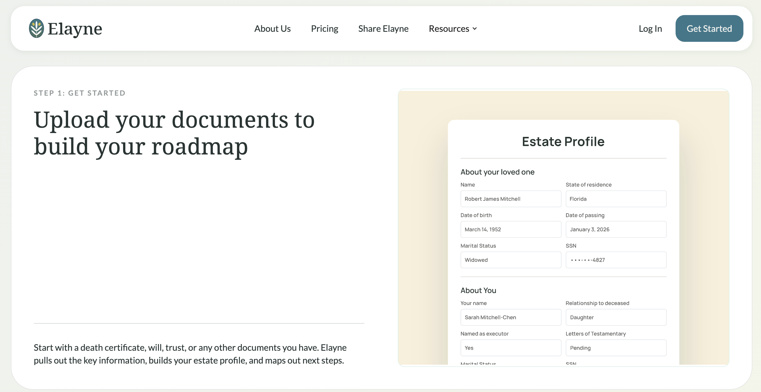This screenshot has width=761, height=392.
Task: Open the Share Elayne link
Action: coord(383,29)
